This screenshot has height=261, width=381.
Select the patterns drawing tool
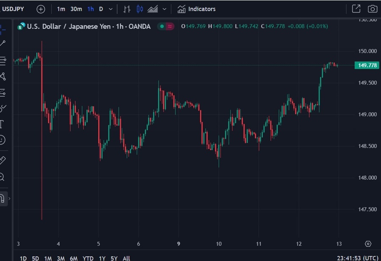3,77
